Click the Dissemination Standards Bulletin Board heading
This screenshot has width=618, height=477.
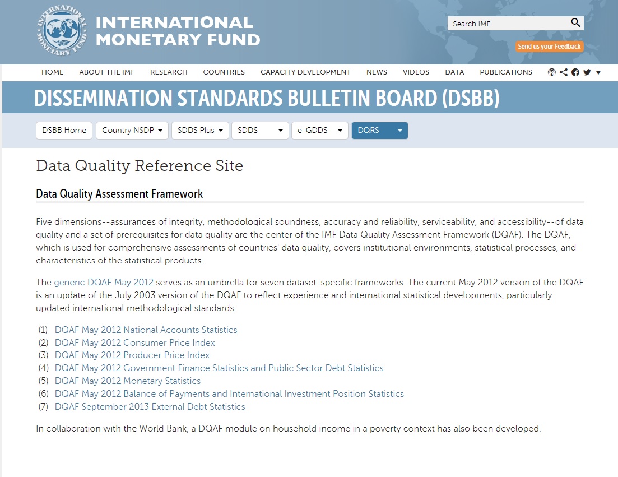(267, 98)
